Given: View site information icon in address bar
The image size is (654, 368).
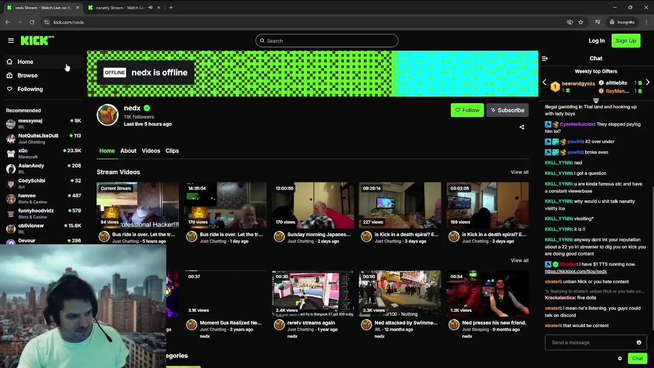Looking at the screenshot, I should pos(46,22).
